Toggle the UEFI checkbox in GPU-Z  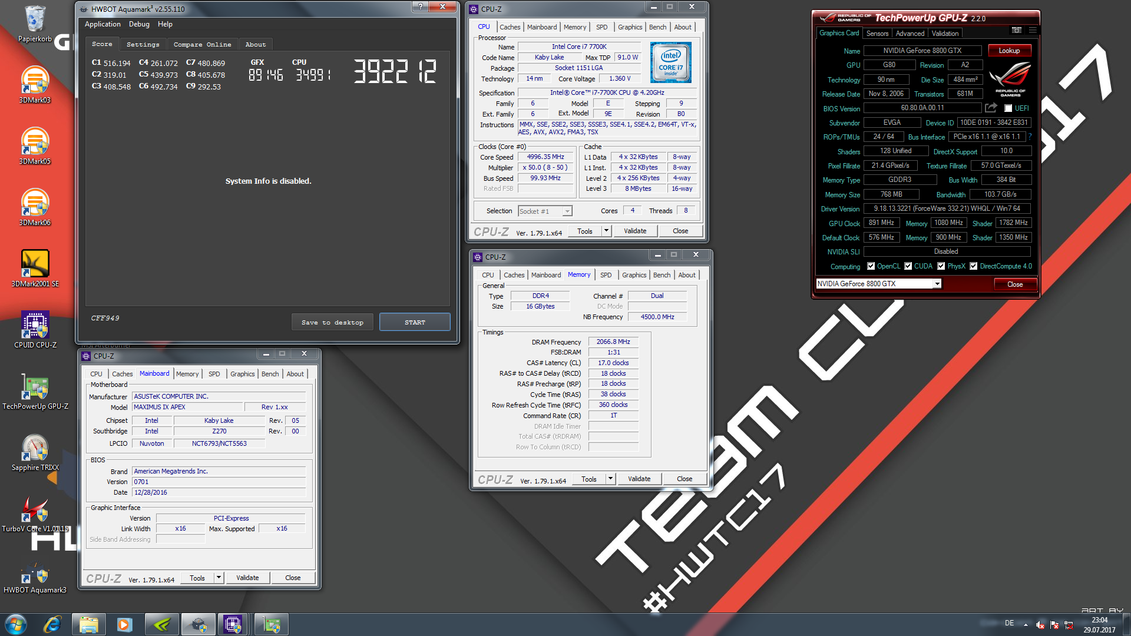(x=1008, y=108)
